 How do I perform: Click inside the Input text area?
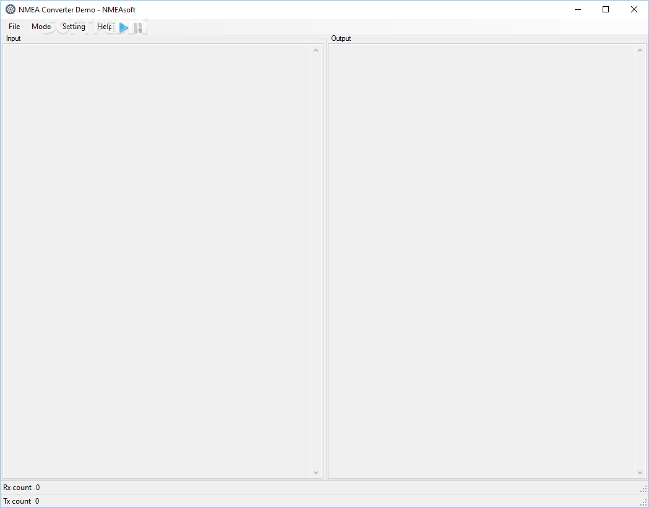click(157, 261)
